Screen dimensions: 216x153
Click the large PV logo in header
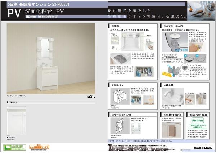pos(14,13)
